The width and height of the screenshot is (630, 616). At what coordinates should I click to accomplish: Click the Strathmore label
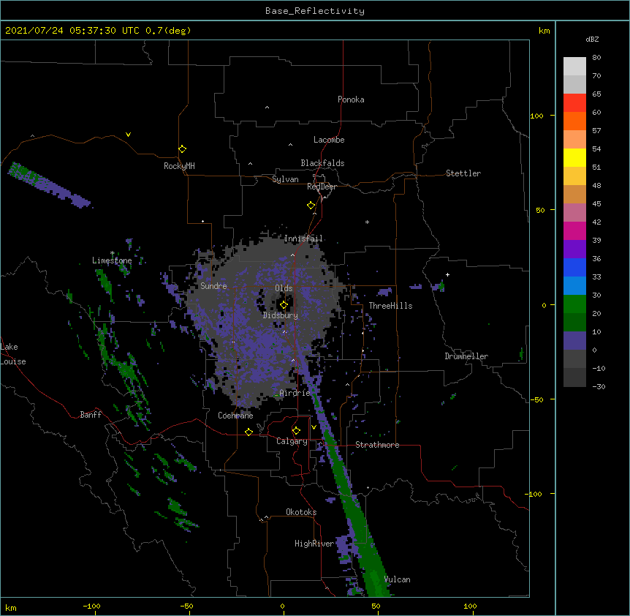(377, 445)
